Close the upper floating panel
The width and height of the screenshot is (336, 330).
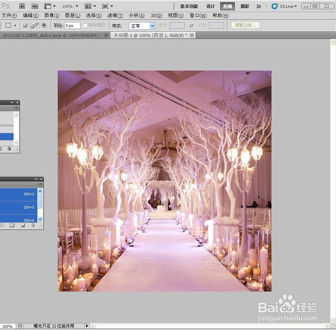coord(17,102)
